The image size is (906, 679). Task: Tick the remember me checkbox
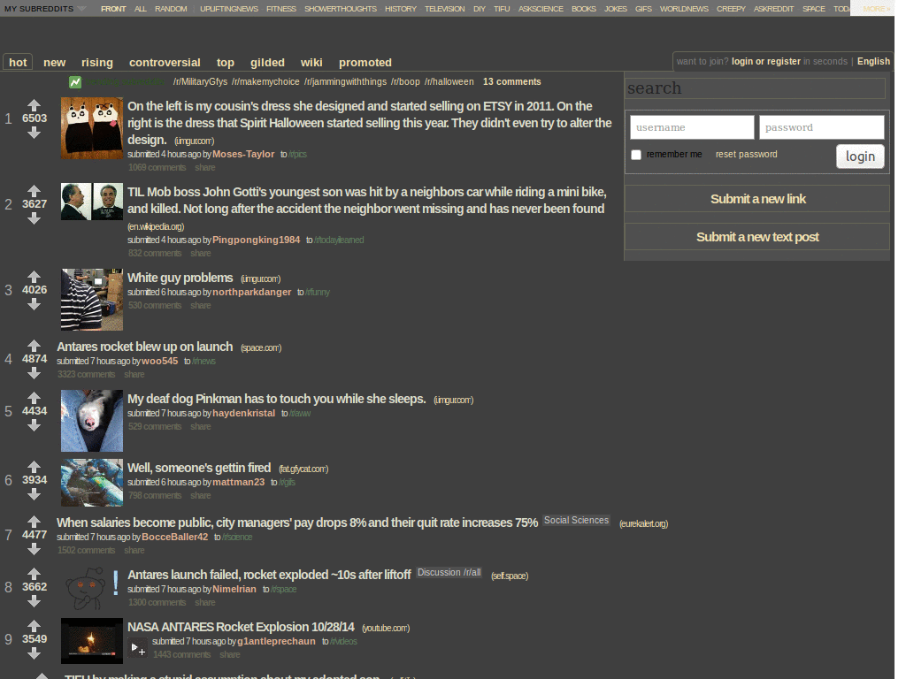click(636, 155)
